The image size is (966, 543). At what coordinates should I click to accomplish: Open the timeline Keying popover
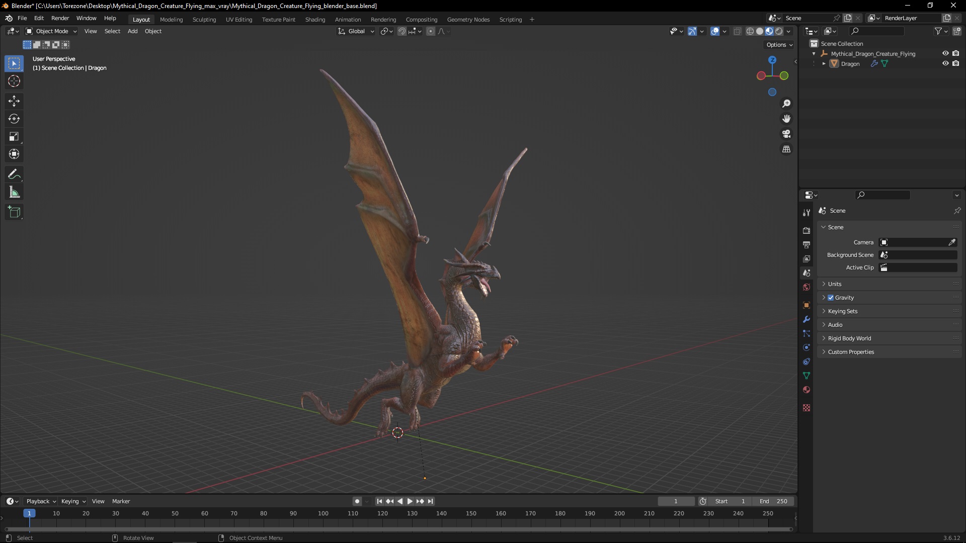pyautogui.click(x=73, y=501)
